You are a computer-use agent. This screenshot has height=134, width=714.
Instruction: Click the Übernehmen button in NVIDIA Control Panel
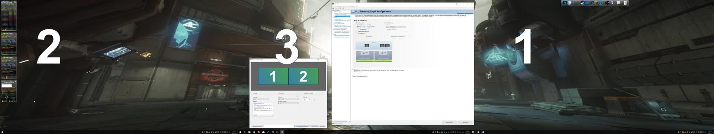[x=449, y=122]
